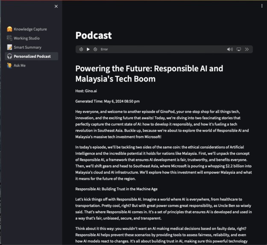Click the 'Responsible AI: Building Trust' subheading

pos(116,189)
